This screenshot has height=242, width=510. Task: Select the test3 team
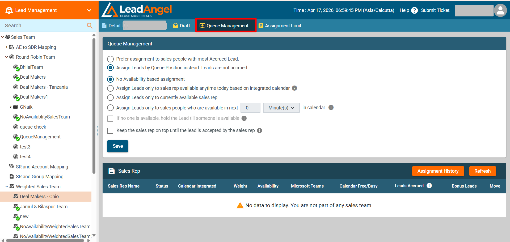pos(25,147)
